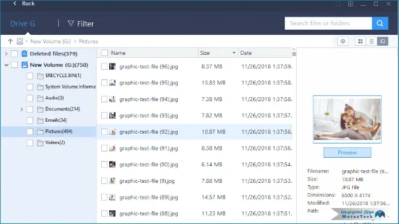Viewport: 399px width, 224px height.
Task: Select System Volume Information folder
Action: 70,87
